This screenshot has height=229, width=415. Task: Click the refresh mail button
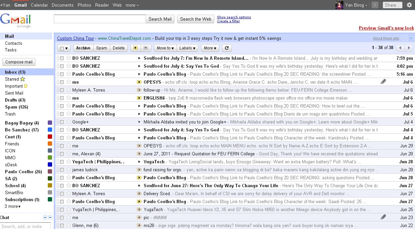[x=227, y=48]
